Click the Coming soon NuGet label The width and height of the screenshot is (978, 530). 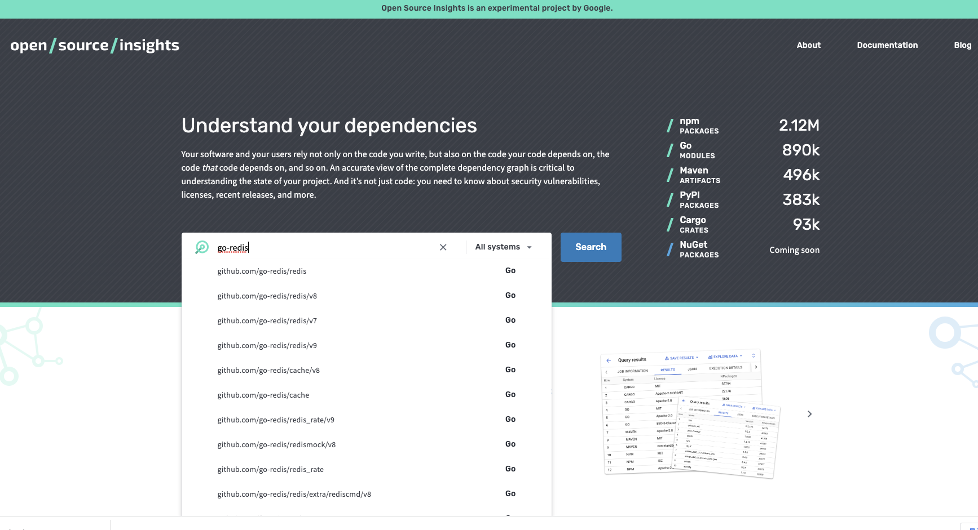click(794, 250)
